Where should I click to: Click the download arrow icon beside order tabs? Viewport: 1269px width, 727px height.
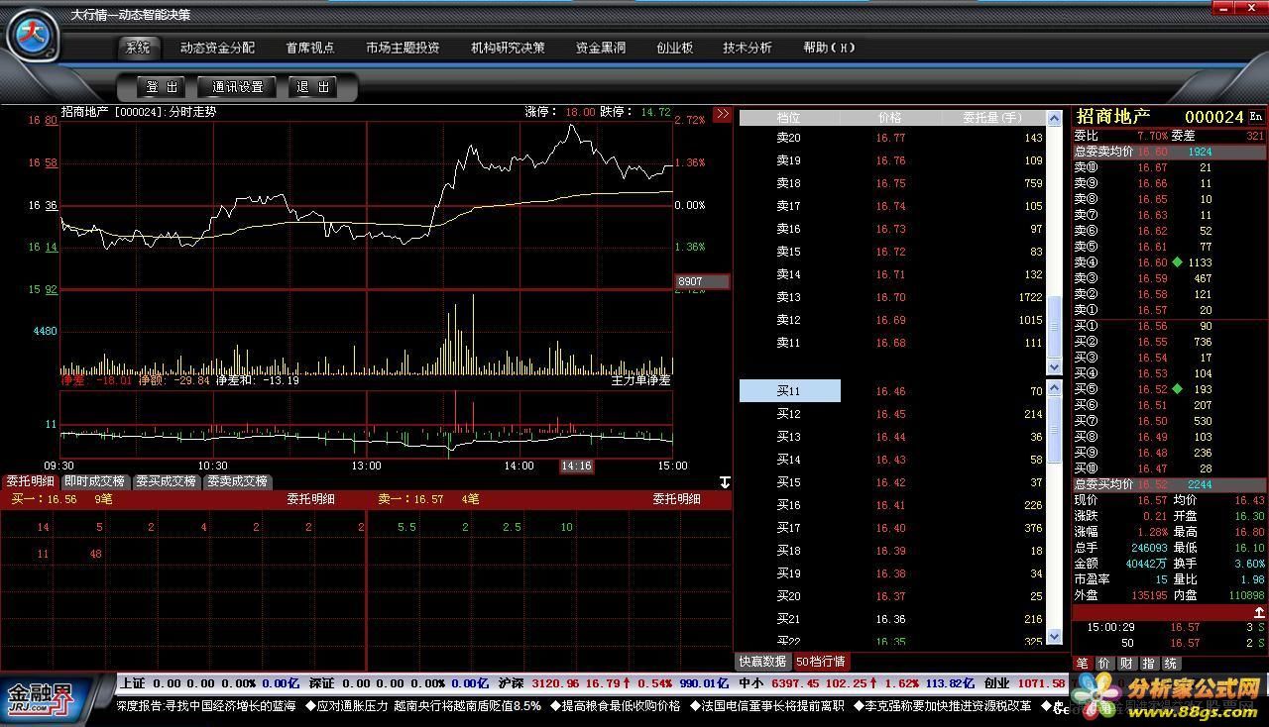coord(725,482)
